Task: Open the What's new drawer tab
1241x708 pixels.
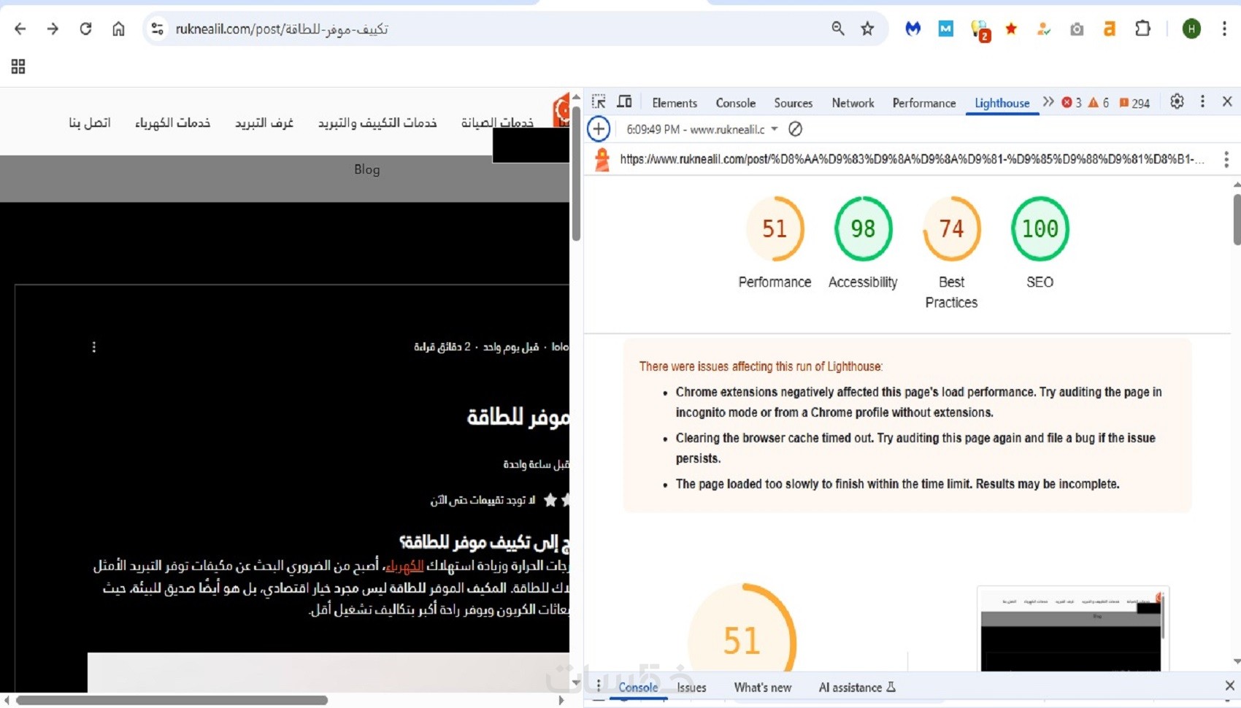Action: 763,688
